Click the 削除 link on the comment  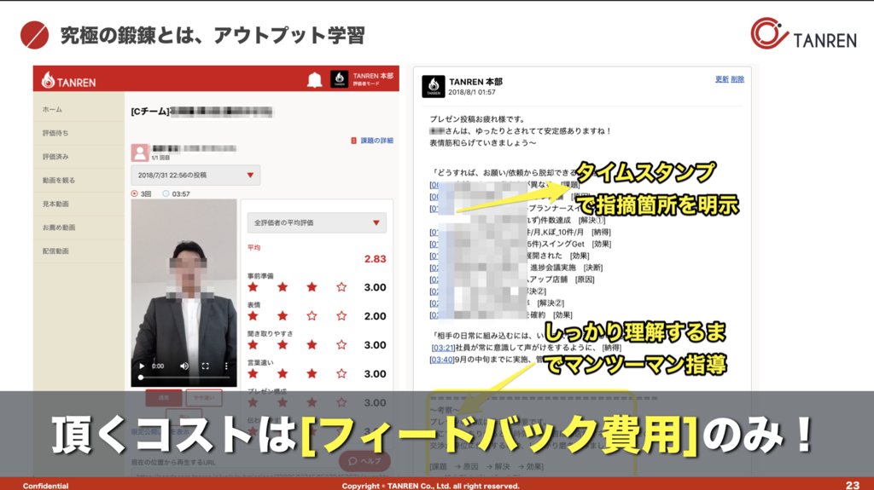point(737,79)
